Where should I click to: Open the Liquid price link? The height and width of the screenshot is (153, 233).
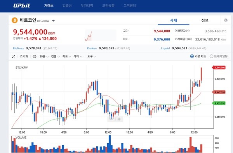165,49
